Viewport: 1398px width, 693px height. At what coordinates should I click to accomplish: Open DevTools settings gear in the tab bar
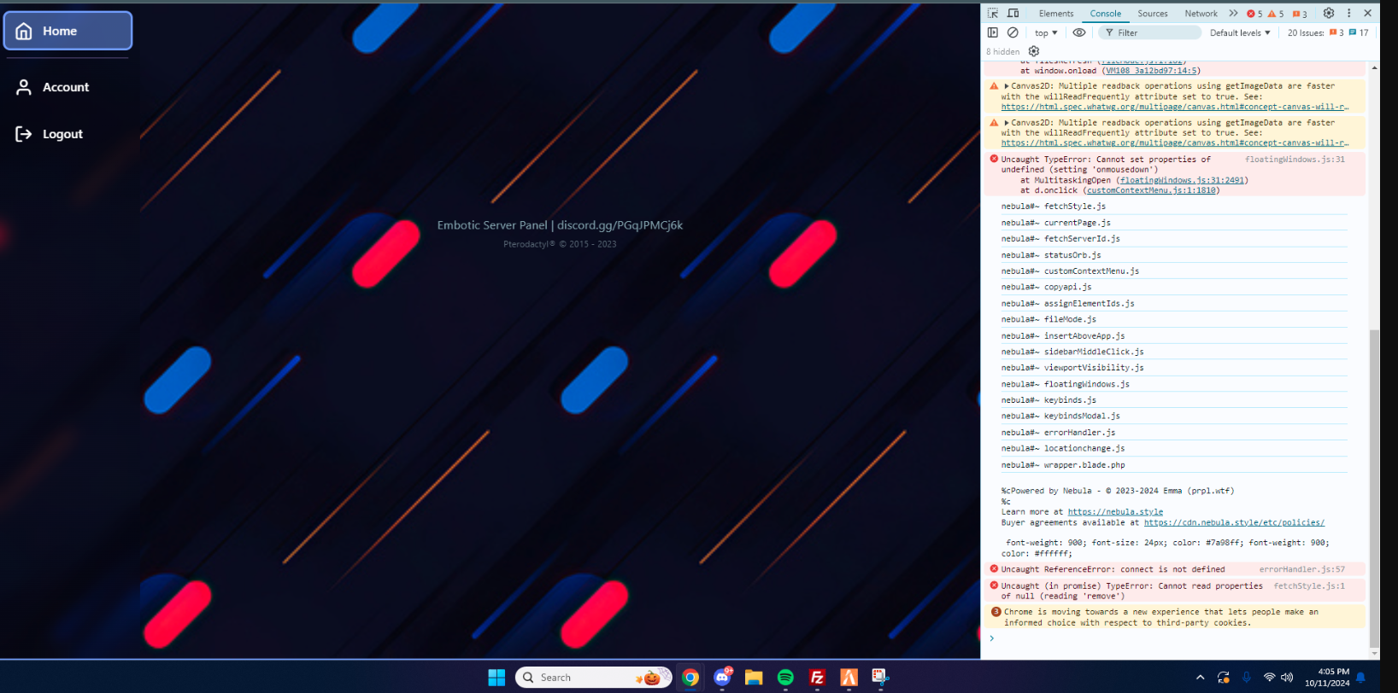tap(1329, 13)
